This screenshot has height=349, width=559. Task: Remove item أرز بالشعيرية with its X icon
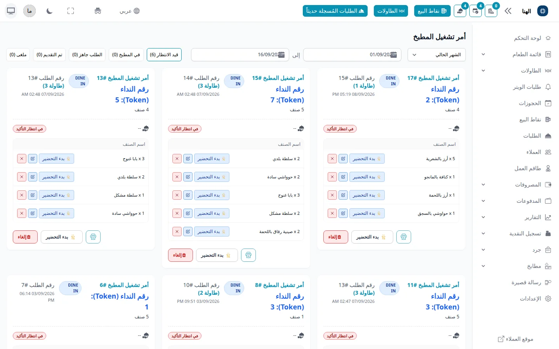pos(332,159)
